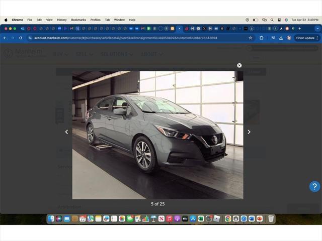Open the media controls toolbar icon
The width and height of the screenshot is (322, 241).
[273, 38]
